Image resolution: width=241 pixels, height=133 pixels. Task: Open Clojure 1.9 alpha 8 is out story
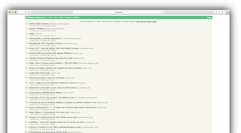pos(55,127)
